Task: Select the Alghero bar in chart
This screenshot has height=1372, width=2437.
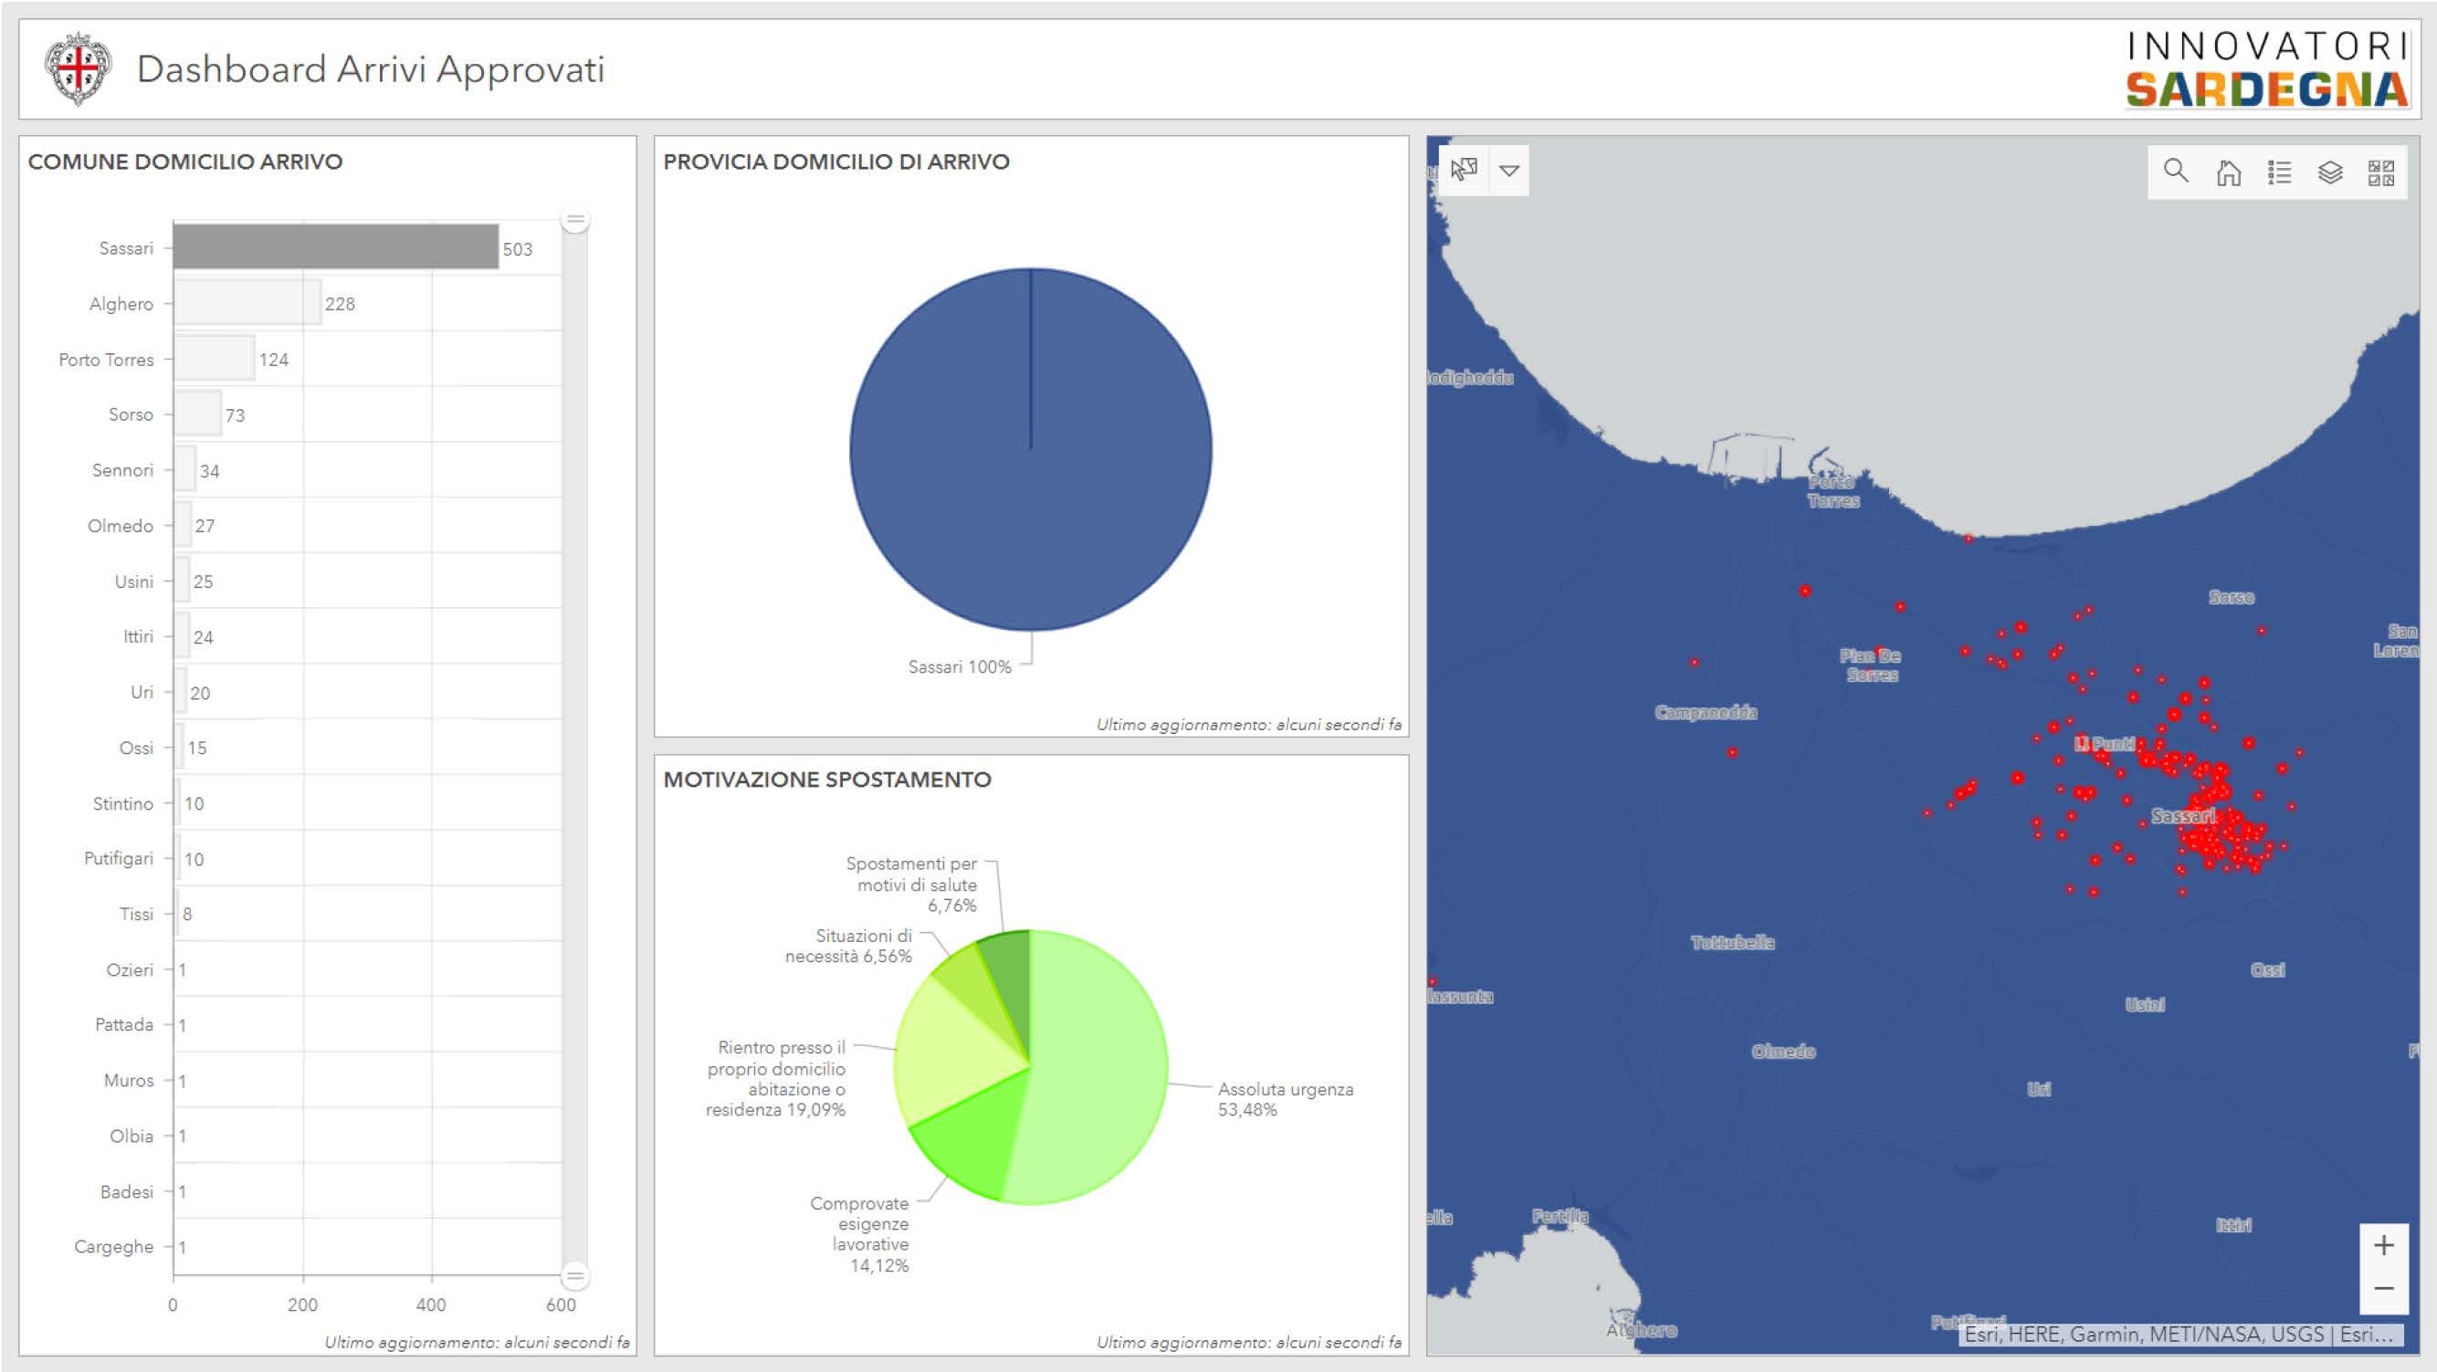Action: [247, 302]
